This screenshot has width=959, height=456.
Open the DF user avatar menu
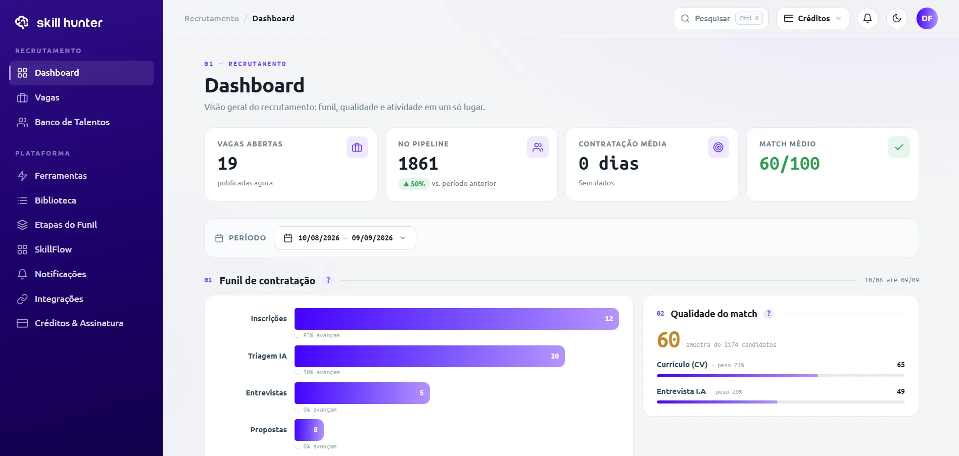(927, 19)
